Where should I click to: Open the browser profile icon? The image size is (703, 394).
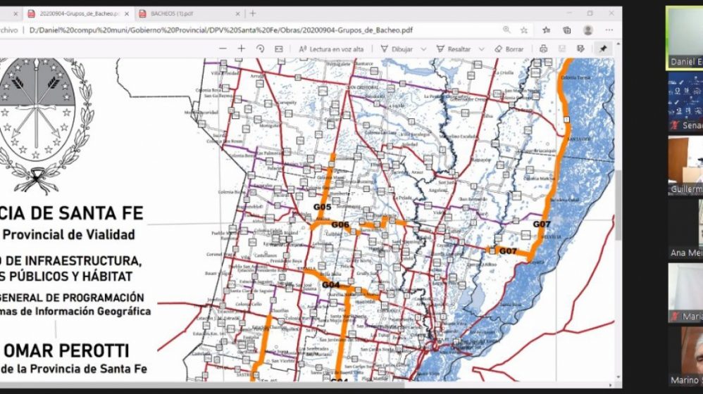587,30
